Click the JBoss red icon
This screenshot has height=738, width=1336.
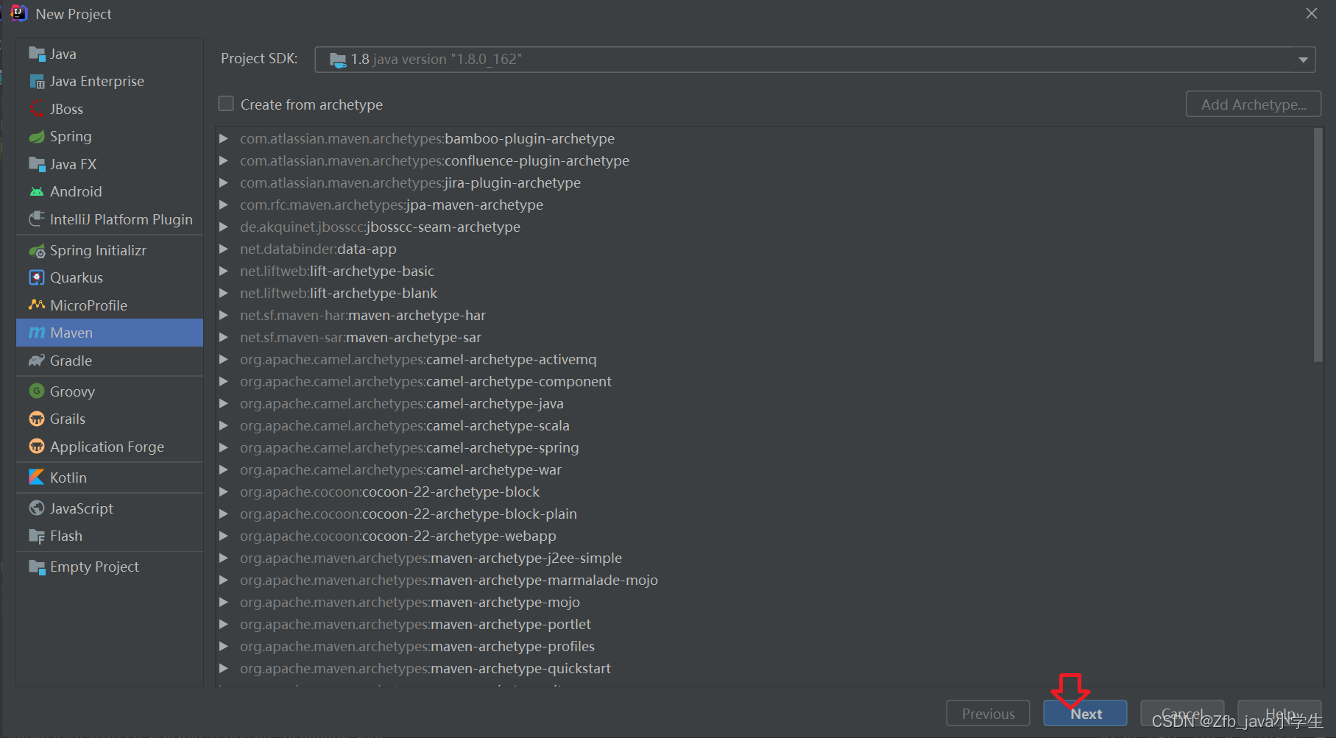point(37,109)
